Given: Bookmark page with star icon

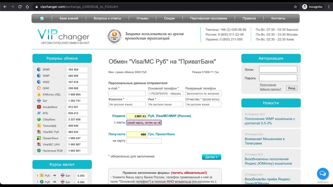Looking at the screenshot, I should tap(295, 7).
